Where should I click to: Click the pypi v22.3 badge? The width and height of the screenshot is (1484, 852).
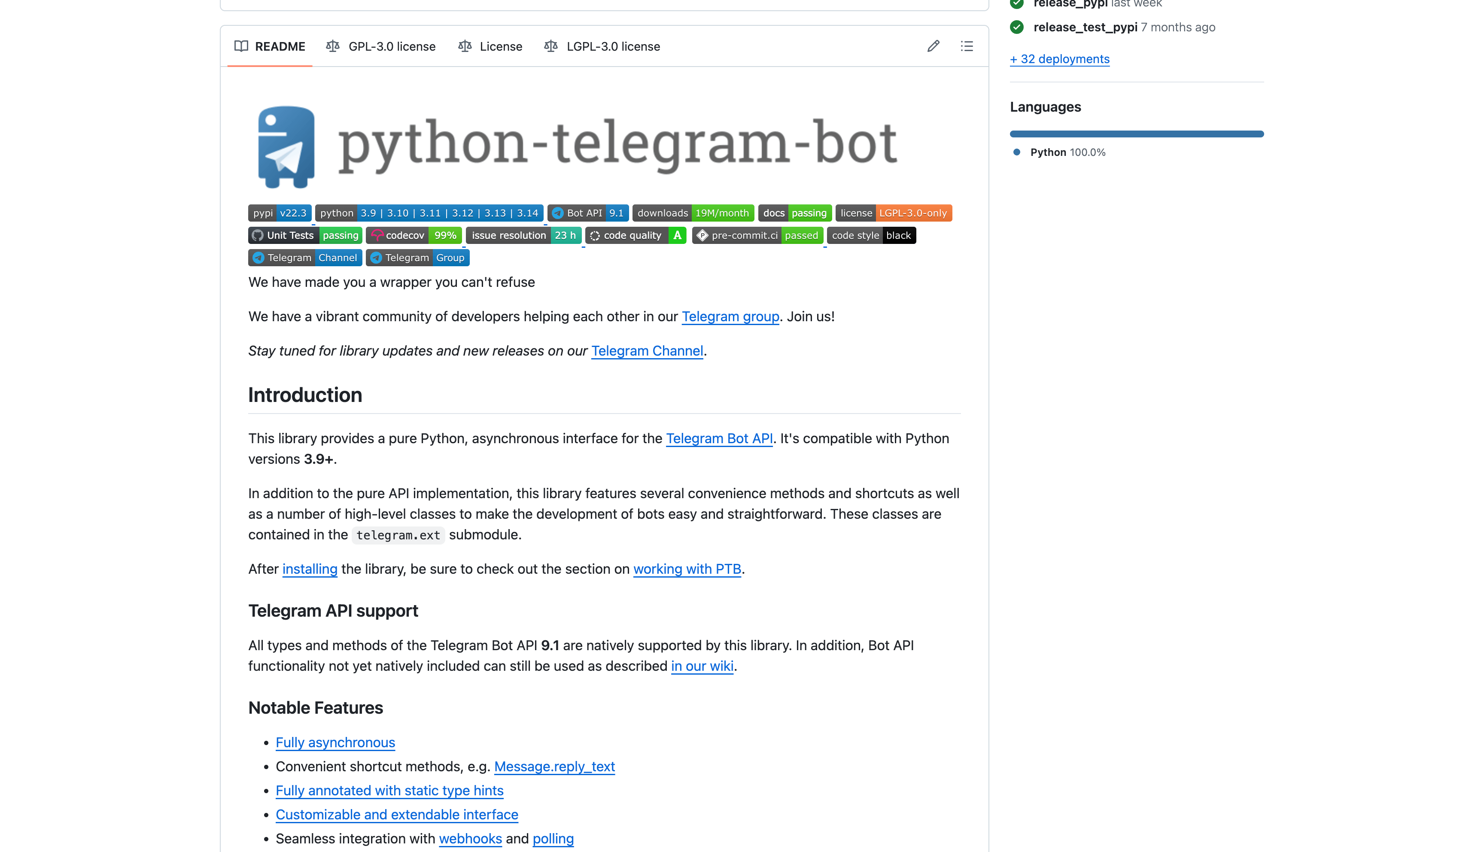coord(280,213)
